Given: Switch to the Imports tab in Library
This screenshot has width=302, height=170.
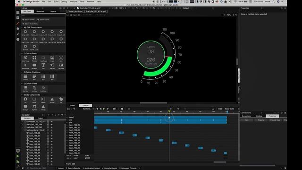Looking at the screenshot, I should 53,11.
